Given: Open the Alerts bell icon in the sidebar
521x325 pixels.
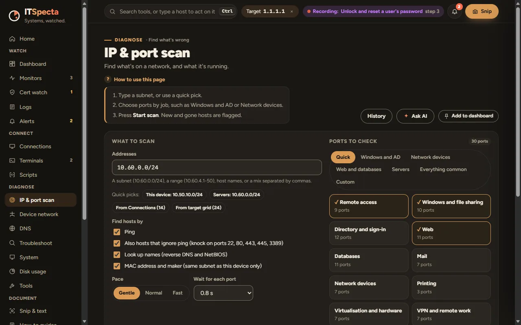Looking at the screenshot, I should point(12,121).
